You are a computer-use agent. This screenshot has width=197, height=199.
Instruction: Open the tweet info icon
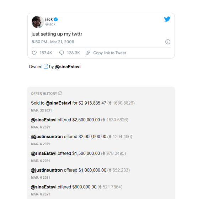(168, 42)
